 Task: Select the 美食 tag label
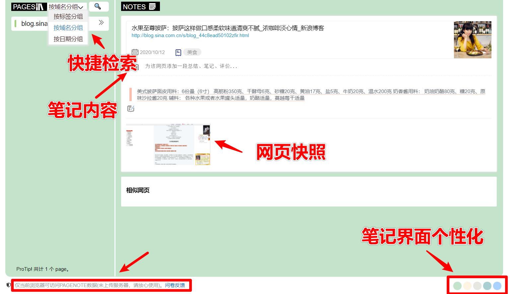(192, 52)
